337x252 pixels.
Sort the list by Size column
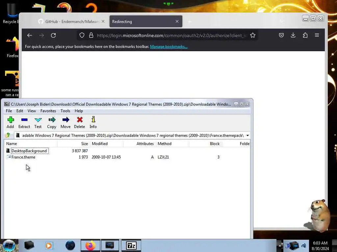[x=74, y=144]
